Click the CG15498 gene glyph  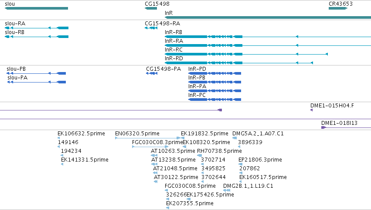tap(151, 8)
